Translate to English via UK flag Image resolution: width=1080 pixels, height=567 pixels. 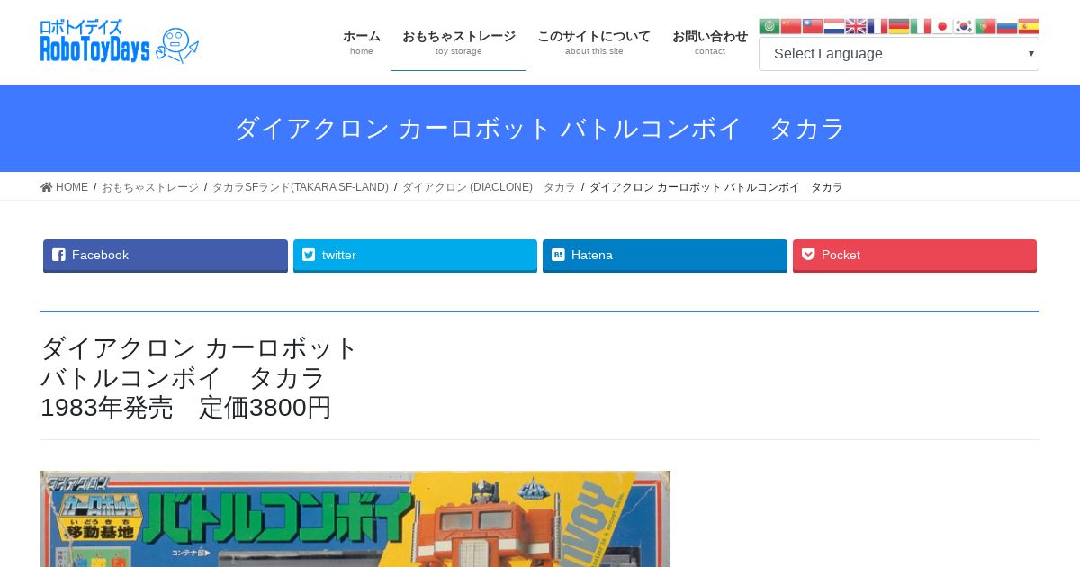pos(856,26)
